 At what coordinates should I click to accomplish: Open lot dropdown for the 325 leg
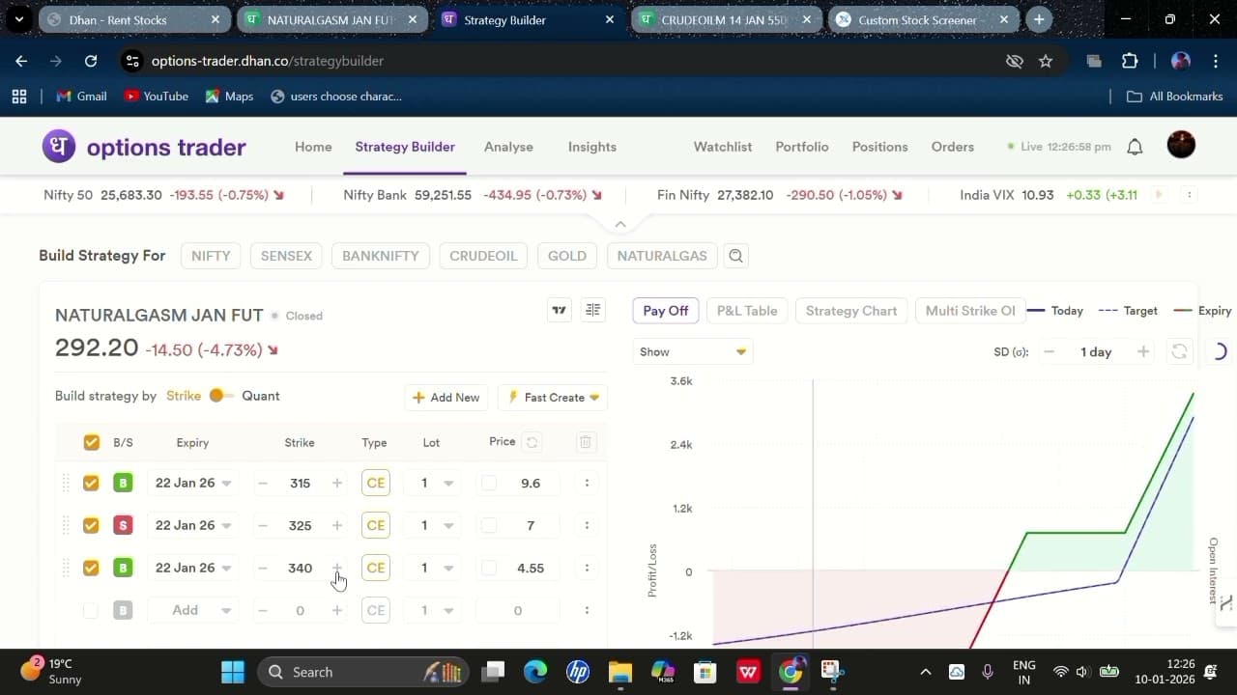pos(435,525)
